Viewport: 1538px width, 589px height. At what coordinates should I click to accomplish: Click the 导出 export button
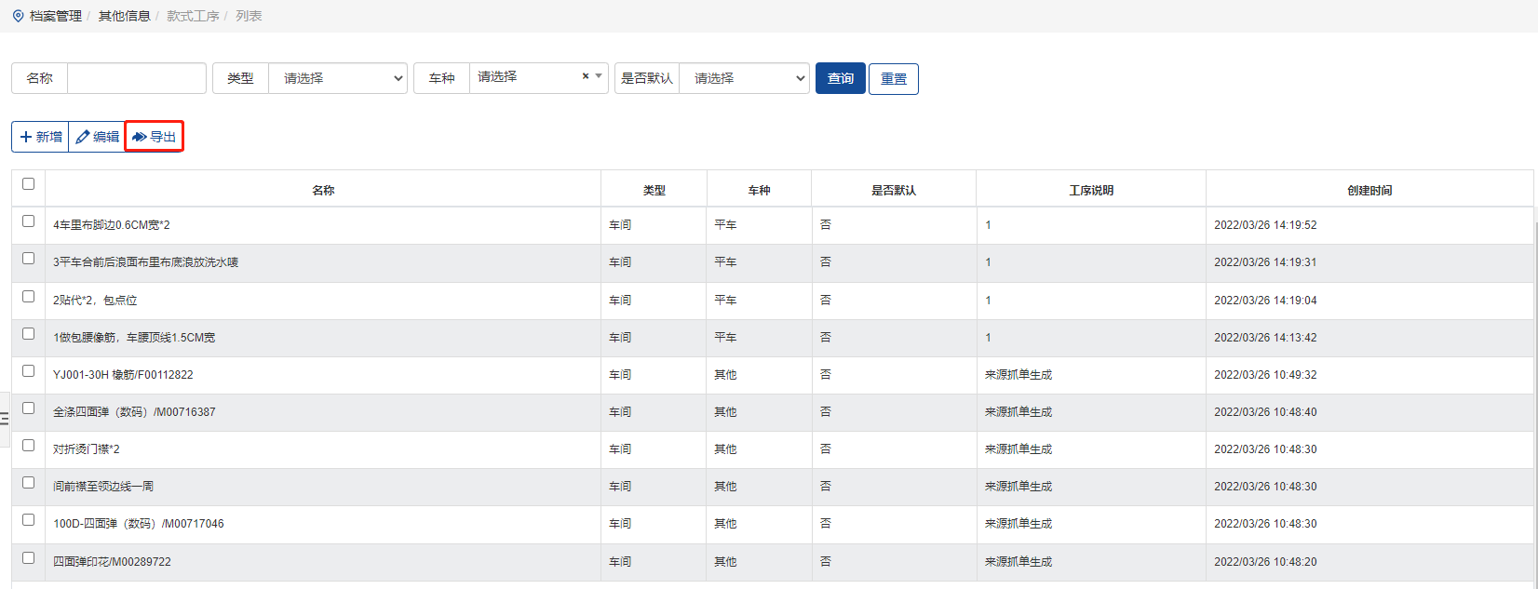155,137
